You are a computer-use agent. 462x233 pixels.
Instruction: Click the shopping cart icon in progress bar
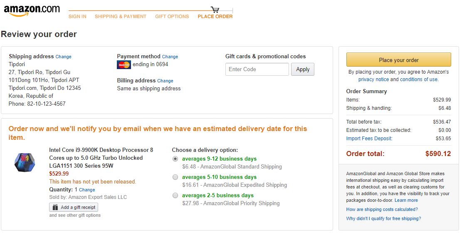tap(215, 10)
